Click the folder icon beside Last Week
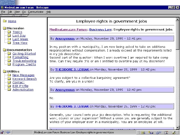 pos(9,39)
